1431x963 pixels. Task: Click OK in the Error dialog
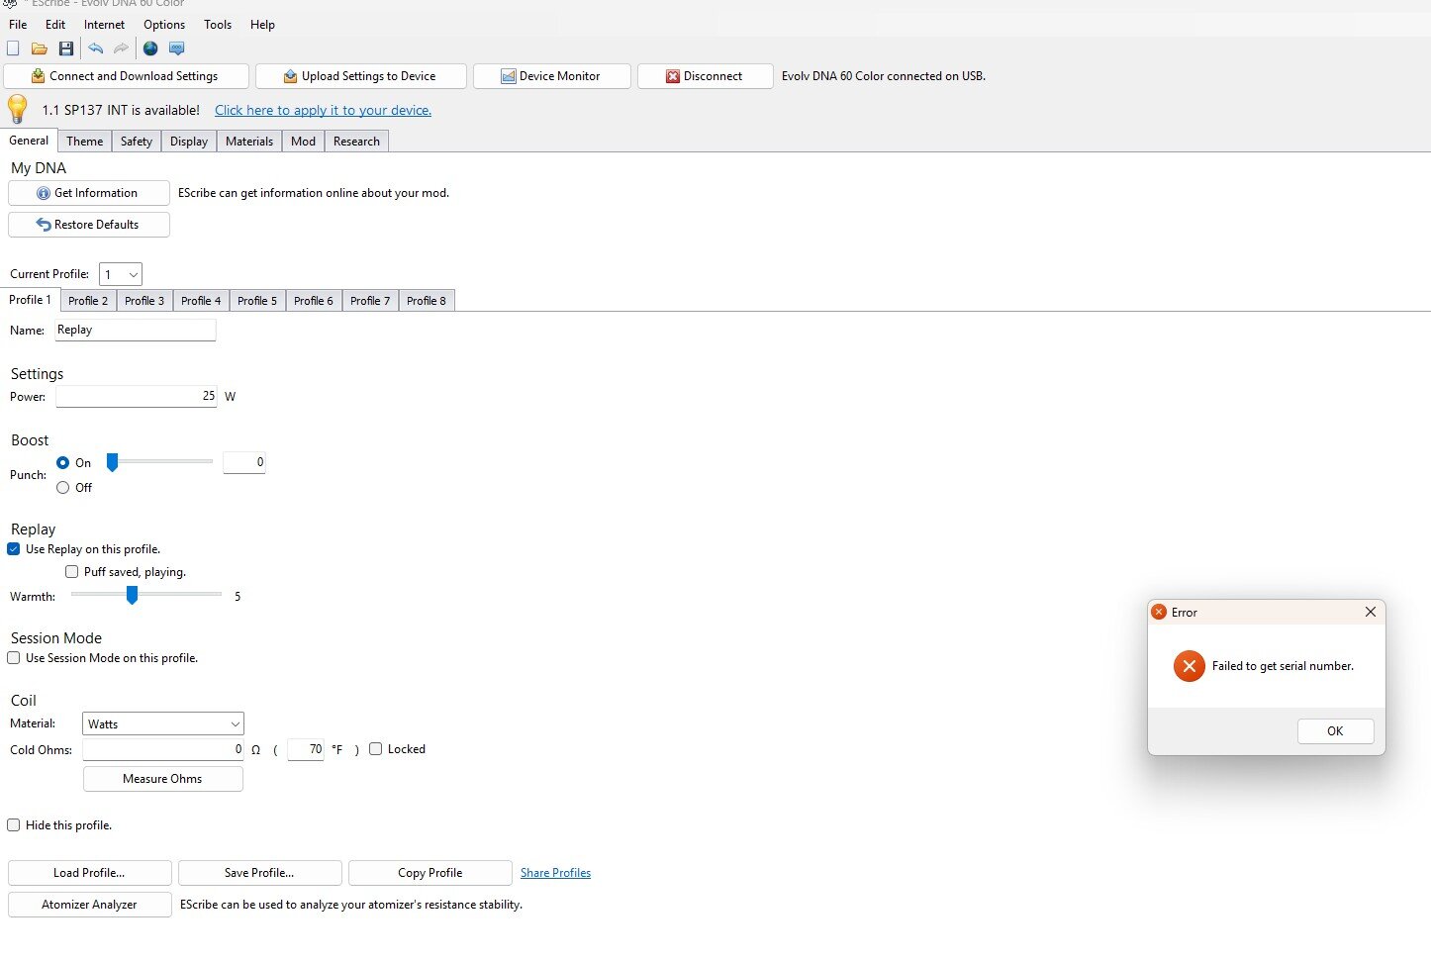[x=1335, y=731]
